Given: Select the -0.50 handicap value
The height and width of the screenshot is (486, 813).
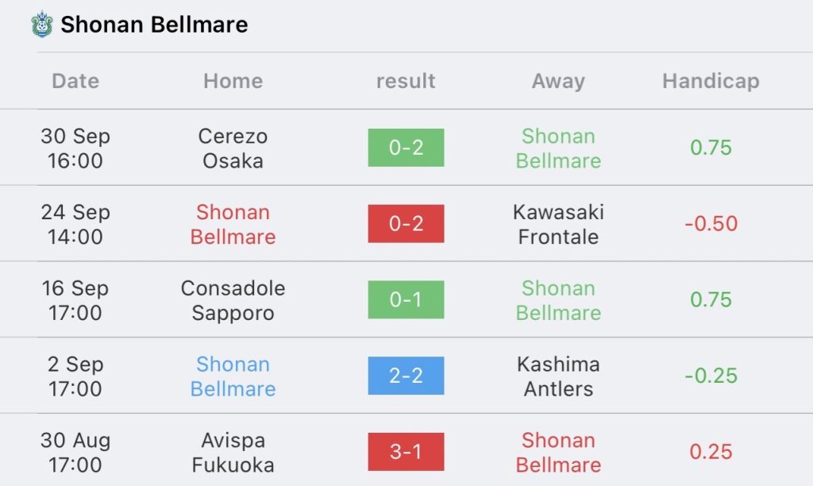Looking at the screenshot, I should [x=711, y=224].
